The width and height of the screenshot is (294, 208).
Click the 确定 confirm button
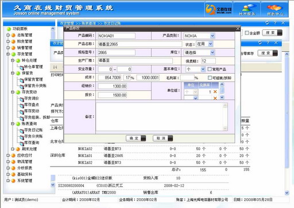(x=136, y=138)
